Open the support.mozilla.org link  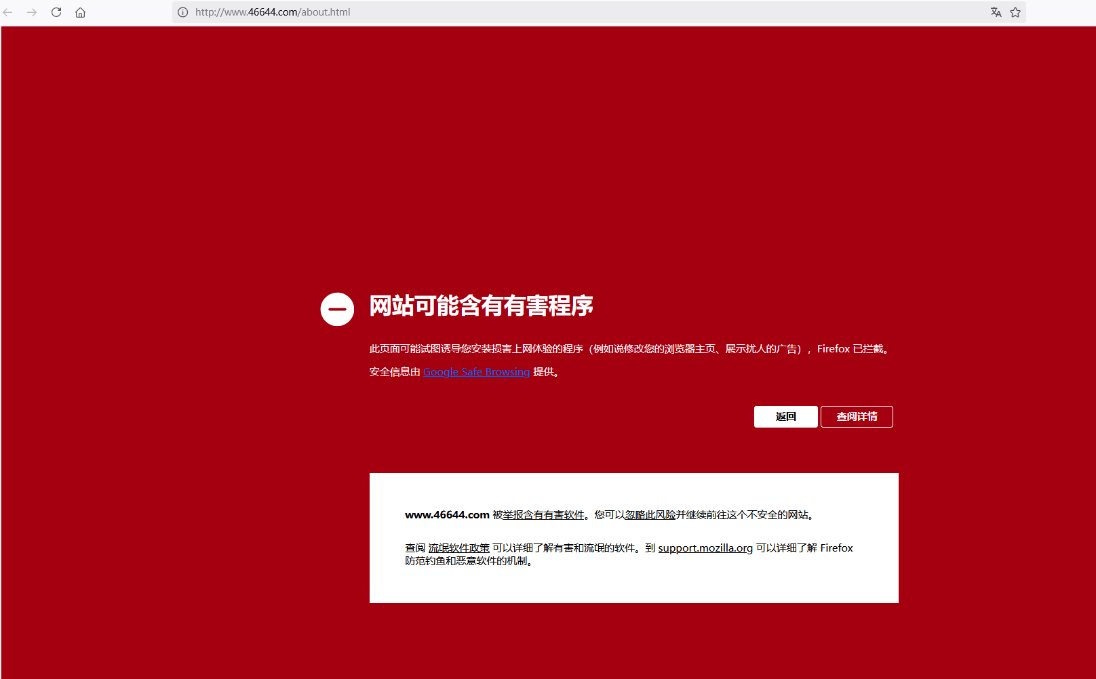[705, 548]
